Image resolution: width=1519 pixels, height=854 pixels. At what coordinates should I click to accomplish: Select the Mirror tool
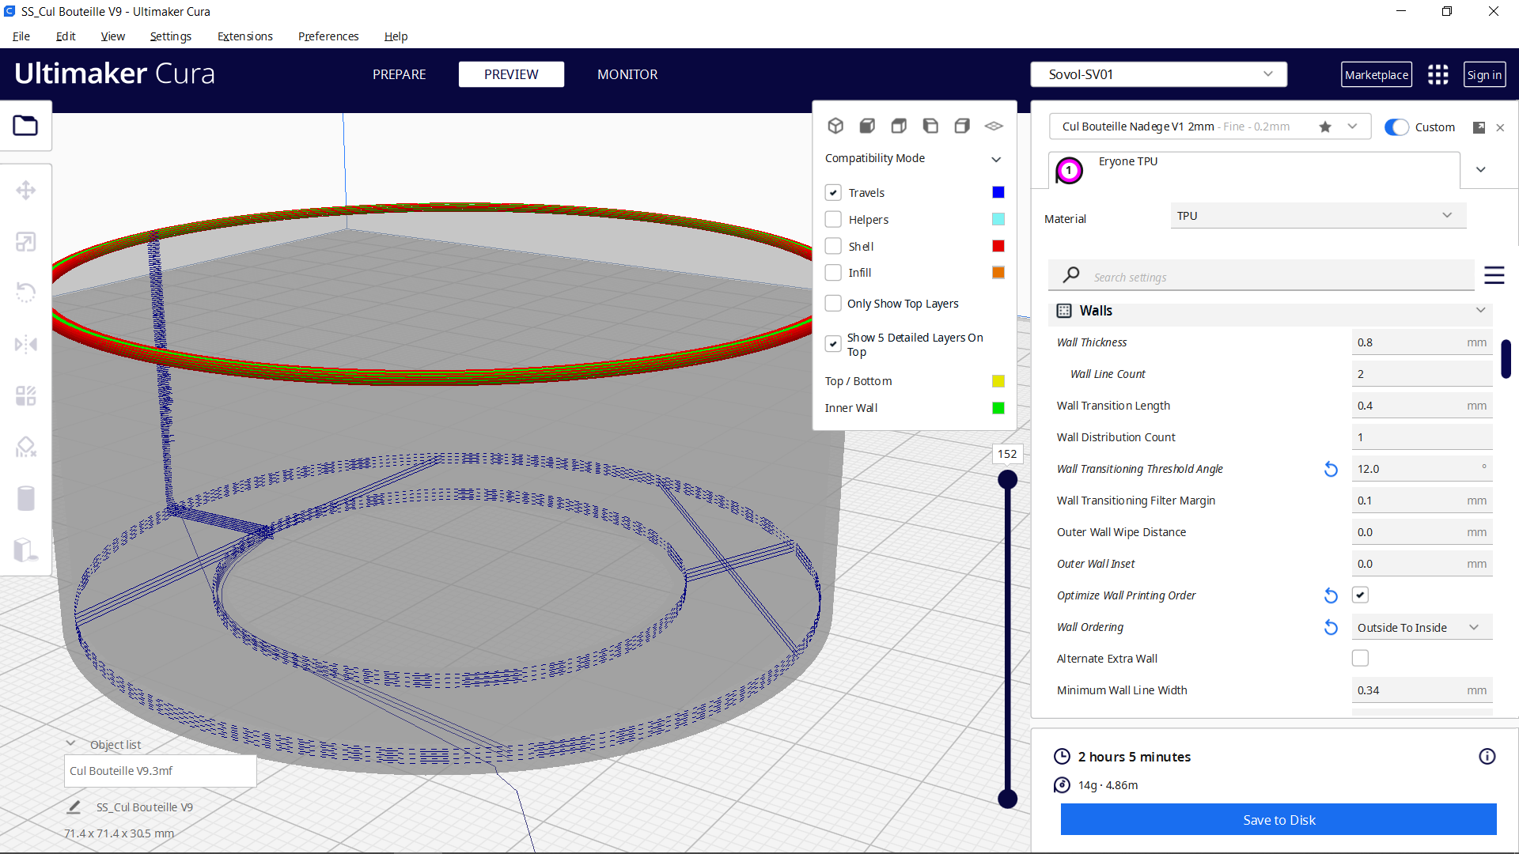point(26,343)
